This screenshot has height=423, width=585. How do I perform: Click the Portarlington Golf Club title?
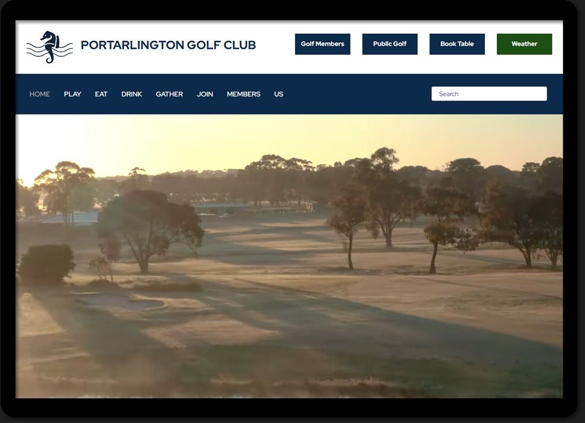(168, 45)
